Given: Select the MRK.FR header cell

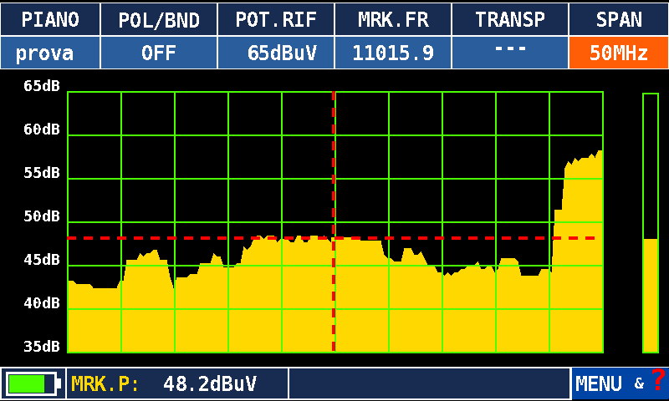Looking at the screenshot, I should coord(393,19).
